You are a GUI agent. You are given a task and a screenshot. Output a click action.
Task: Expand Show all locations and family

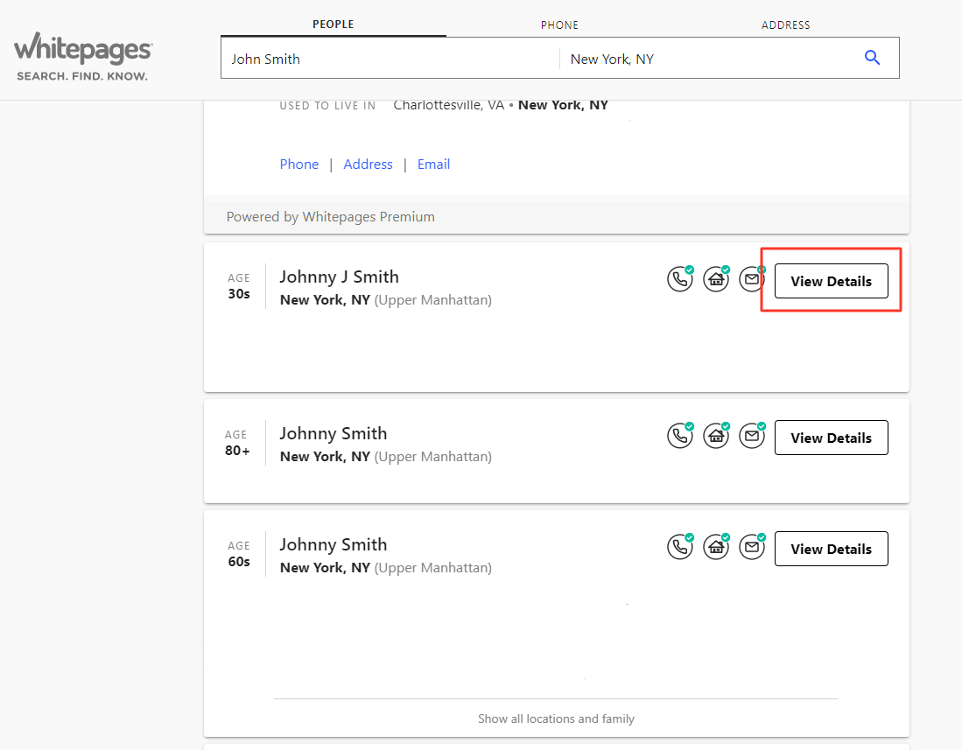click(557, 718)
